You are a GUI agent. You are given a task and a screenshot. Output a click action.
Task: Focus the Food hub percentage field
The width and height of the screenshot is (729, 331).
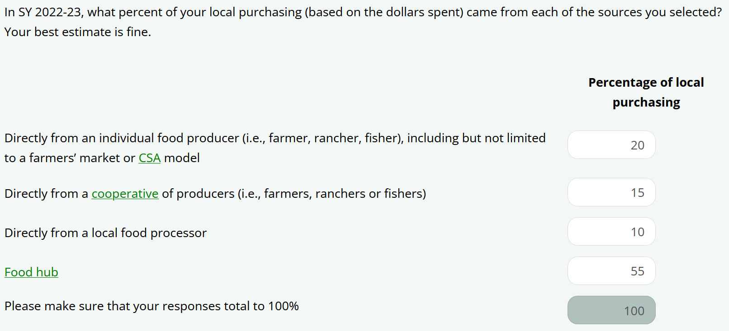(x=611, y=271)
